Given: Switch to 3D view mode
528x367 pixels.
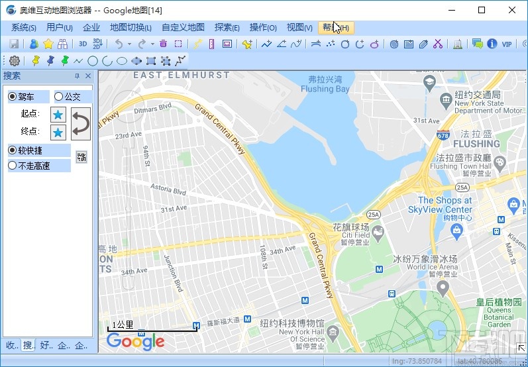Looking at the screenshot, I should tap(83, 44).
